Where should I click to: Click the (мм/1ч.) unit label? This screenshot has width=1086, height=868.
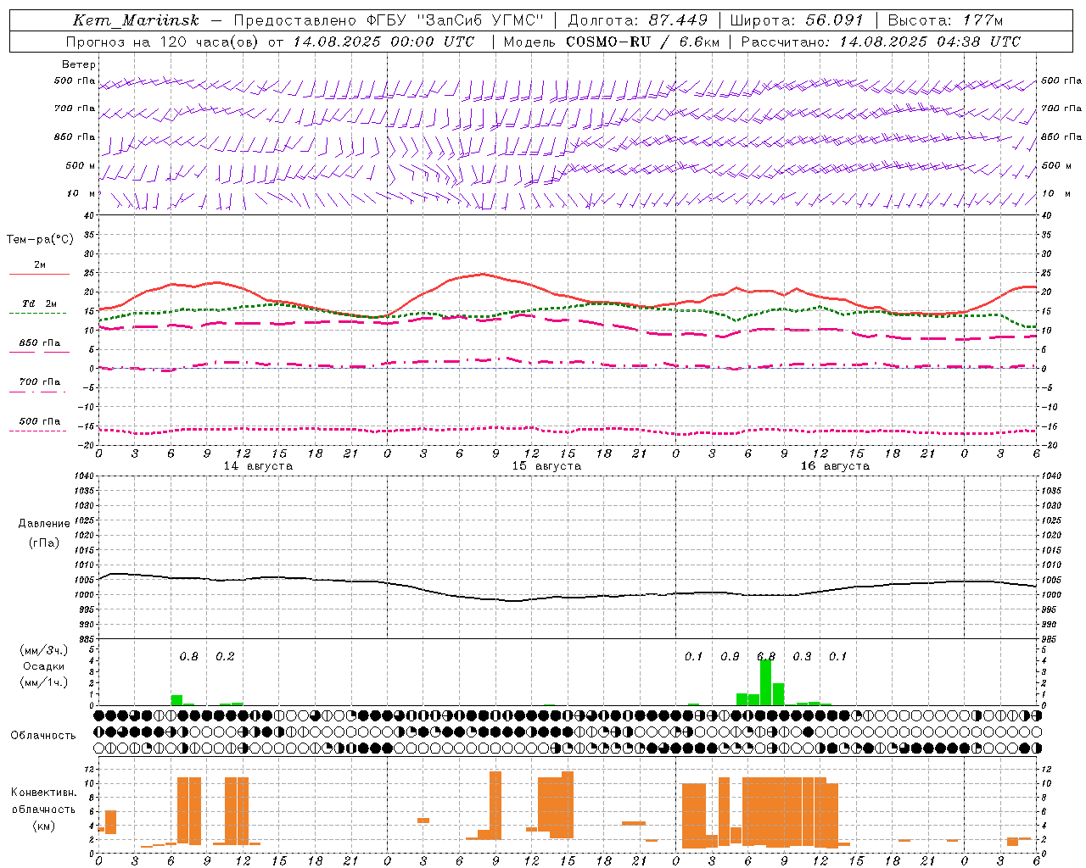[x=44, y=682]
